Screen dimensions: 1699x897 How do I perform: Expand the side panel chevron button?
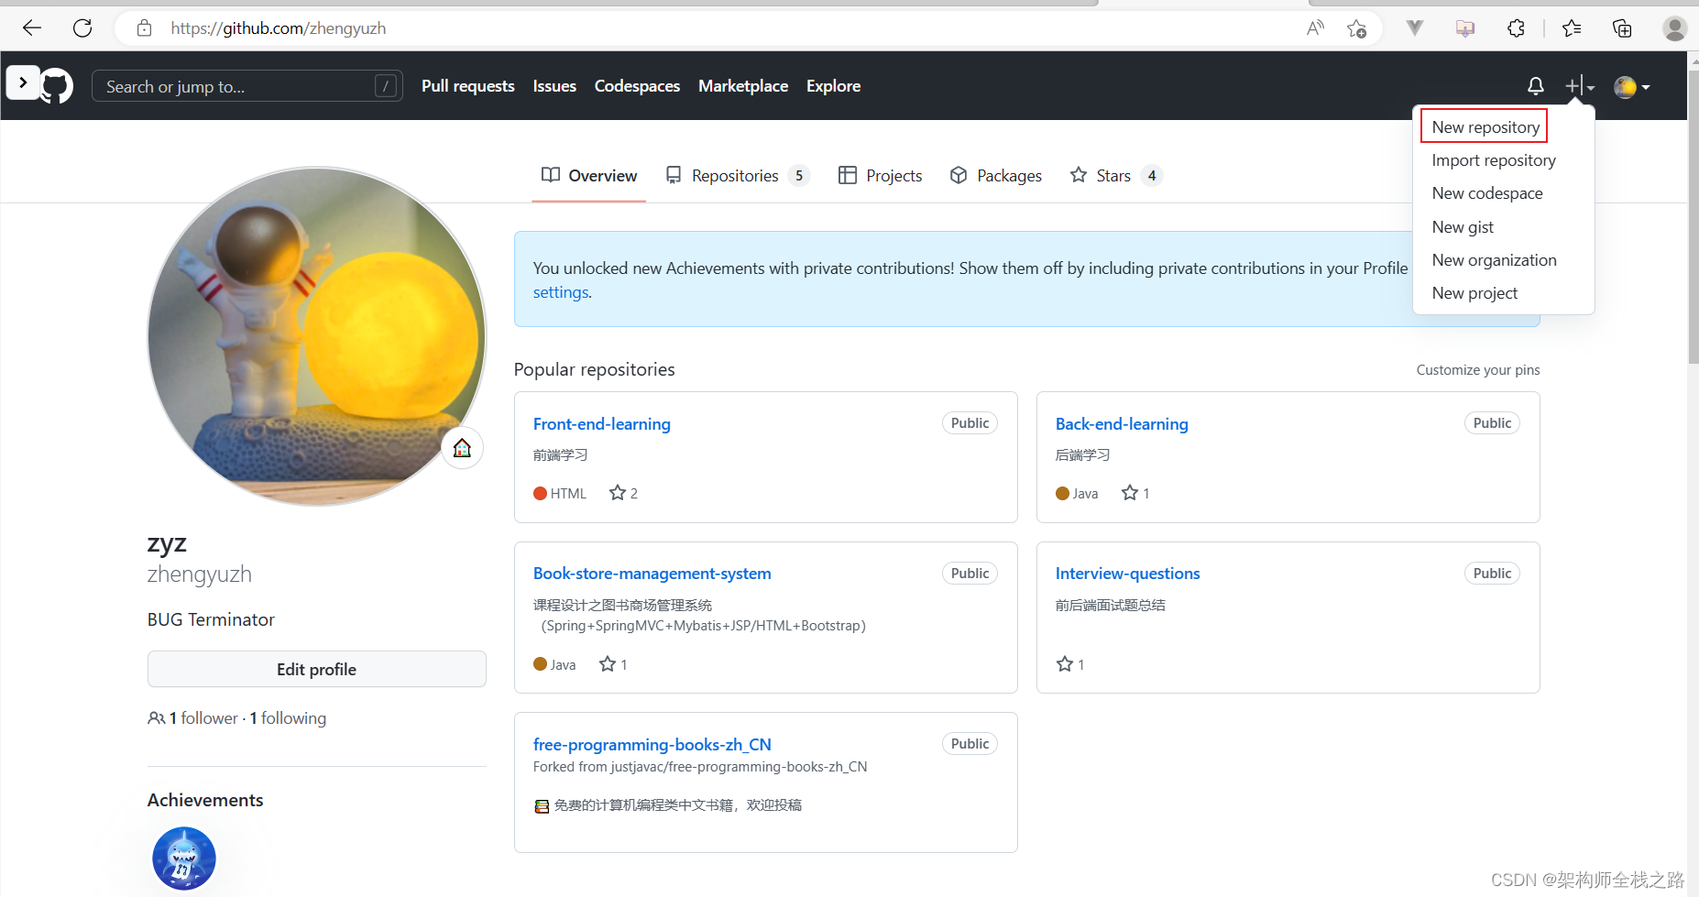click(23, 82)
